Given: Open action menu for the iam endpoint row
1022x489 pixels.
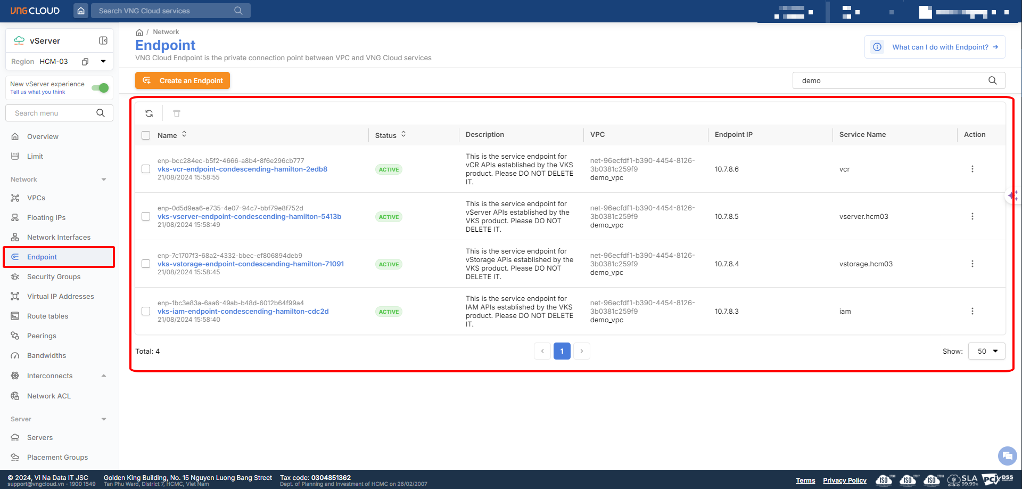Looking at the screenshot, I should pyautogui.click(x=972, y=312).
